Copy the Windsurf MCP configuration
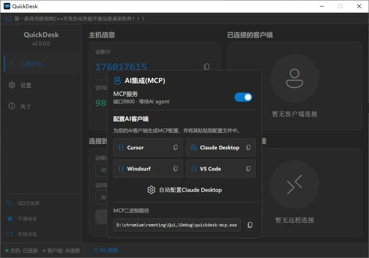 175,169
